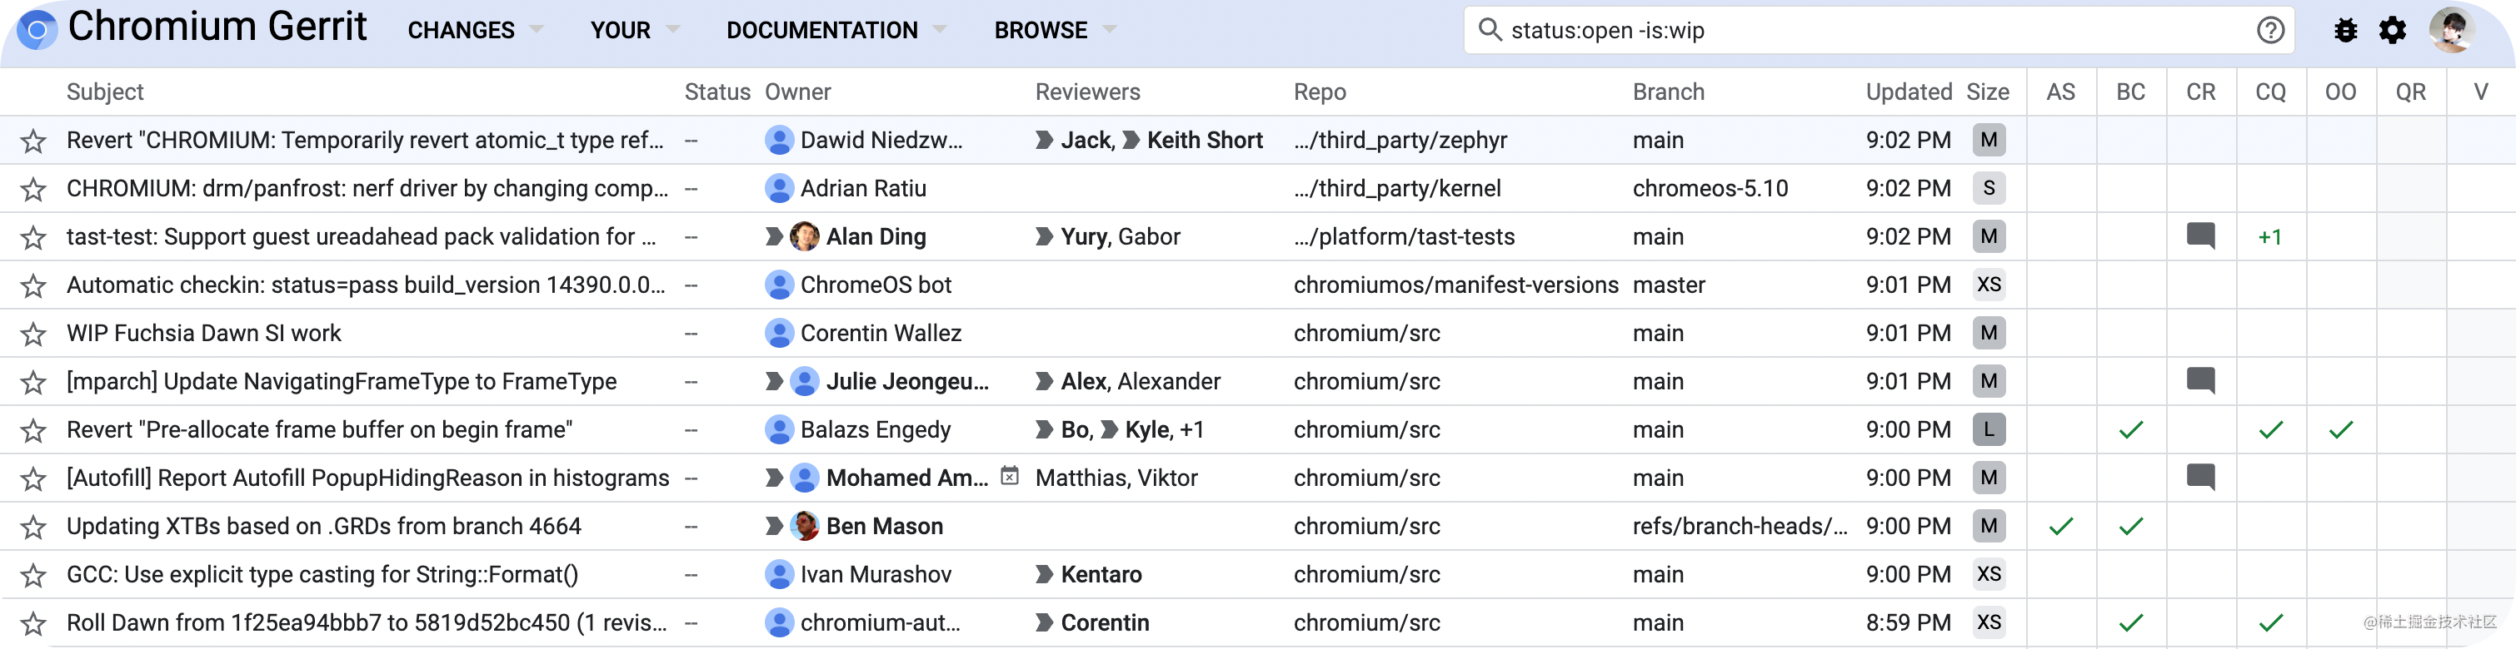The width and height of the screenshot is (2516, 649).
Task: Click the CR label column header
Action: coord(2199,92)
